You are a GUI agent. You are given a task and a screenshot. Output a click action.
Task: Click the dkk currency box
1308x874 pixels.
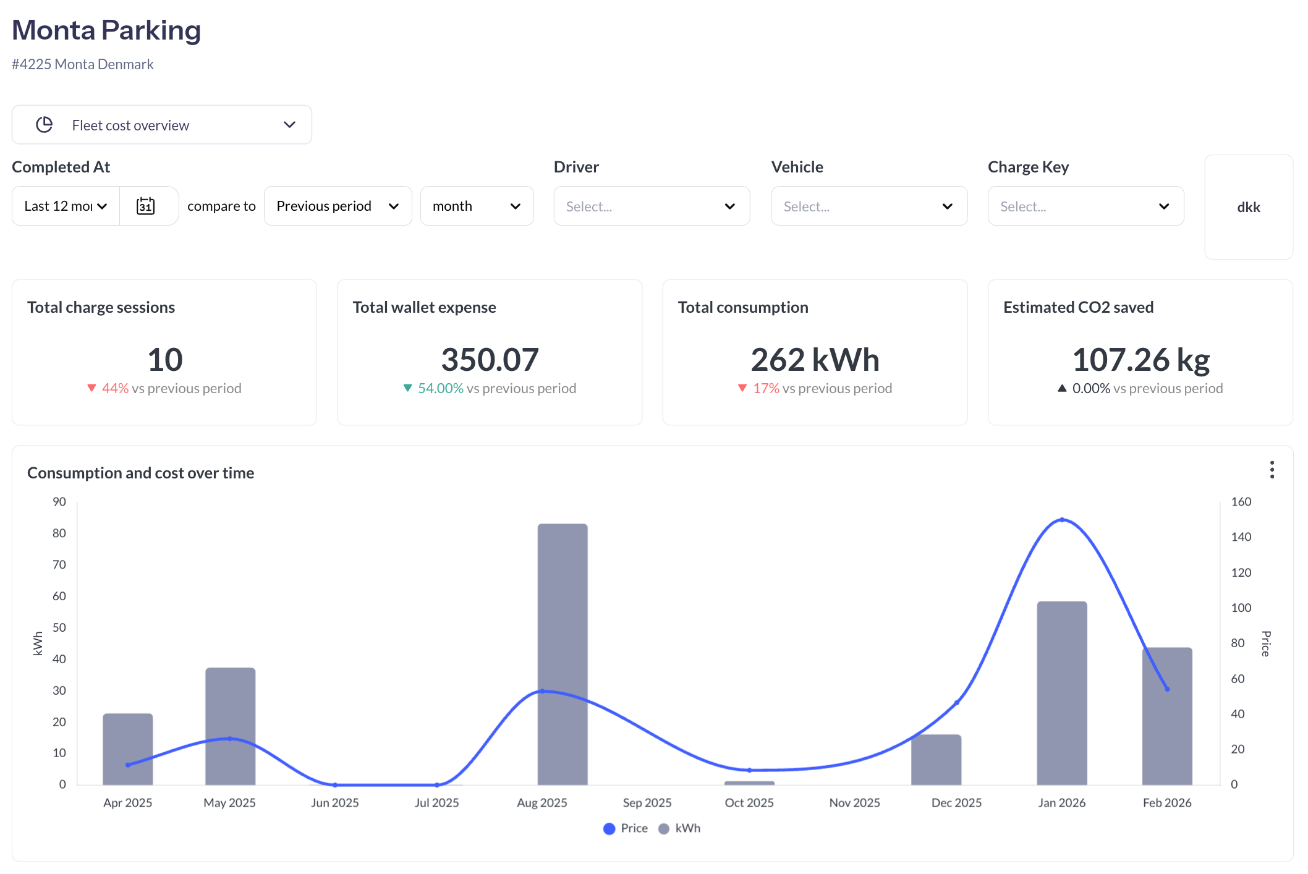click(x=1249, y=207)
